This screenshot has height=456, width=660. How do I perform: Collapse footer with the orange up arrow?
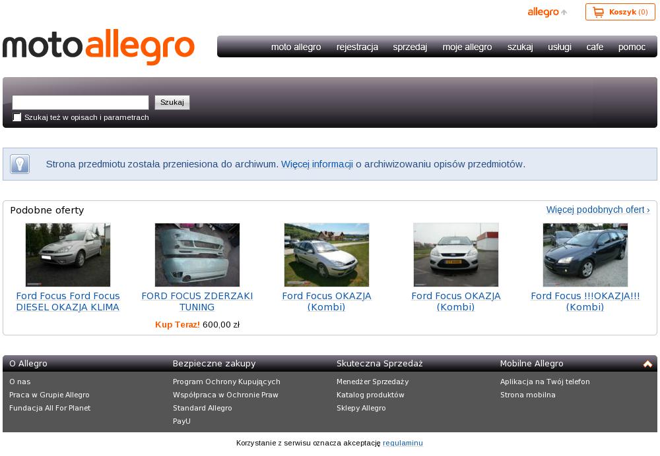(647, 364)
